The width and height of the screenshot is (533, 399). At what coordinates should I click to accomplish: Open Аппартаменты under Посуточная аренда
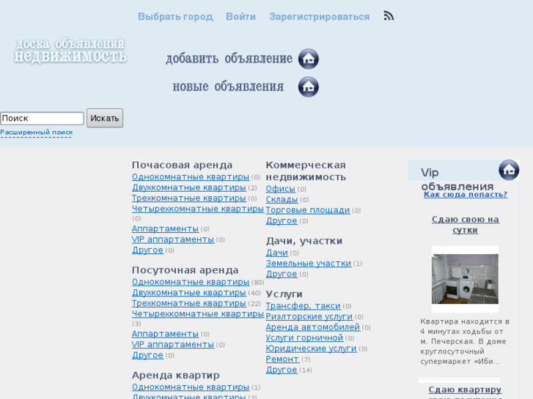[165, 334]
